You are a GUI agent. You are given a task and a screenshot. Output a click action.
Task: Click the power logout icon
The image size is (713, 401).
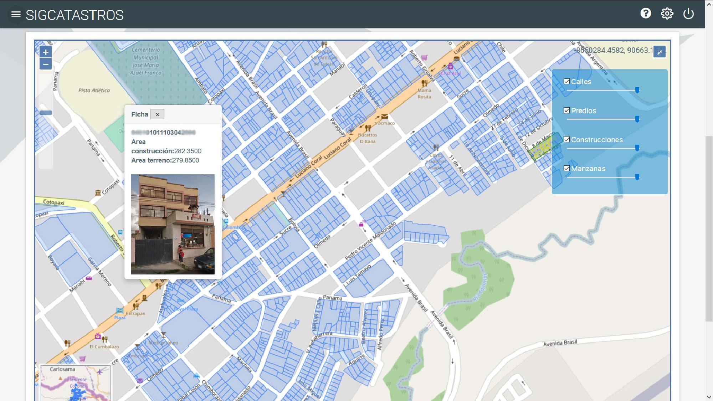point(688,14)
